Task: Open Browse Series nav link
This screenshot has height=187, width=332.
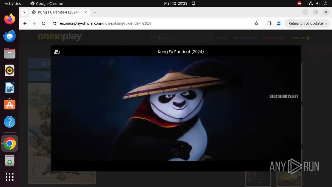Action: pyautogui.click(x=274, y=38)
